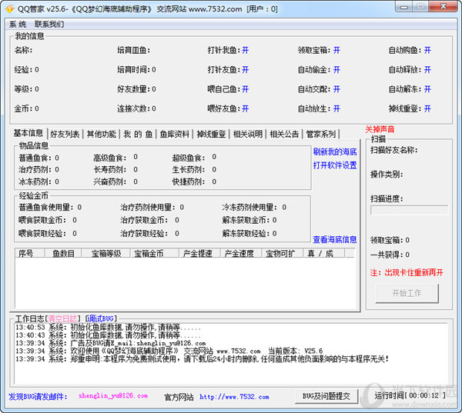The width and height of the screenshot is (462, 413).
Task: Toggle 自动交配 开 switch
Action: point(336,89)
